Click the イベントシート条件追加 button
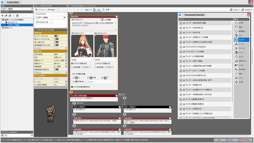The height and width of the screenshot is (143, 254). point(46,10)
